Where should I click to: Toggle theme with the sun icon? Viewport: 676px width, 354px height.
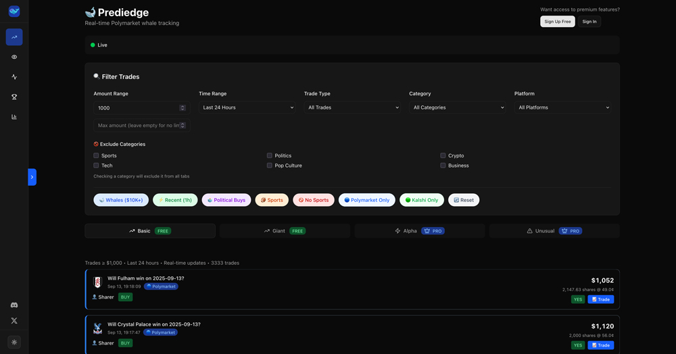(14, 342)
